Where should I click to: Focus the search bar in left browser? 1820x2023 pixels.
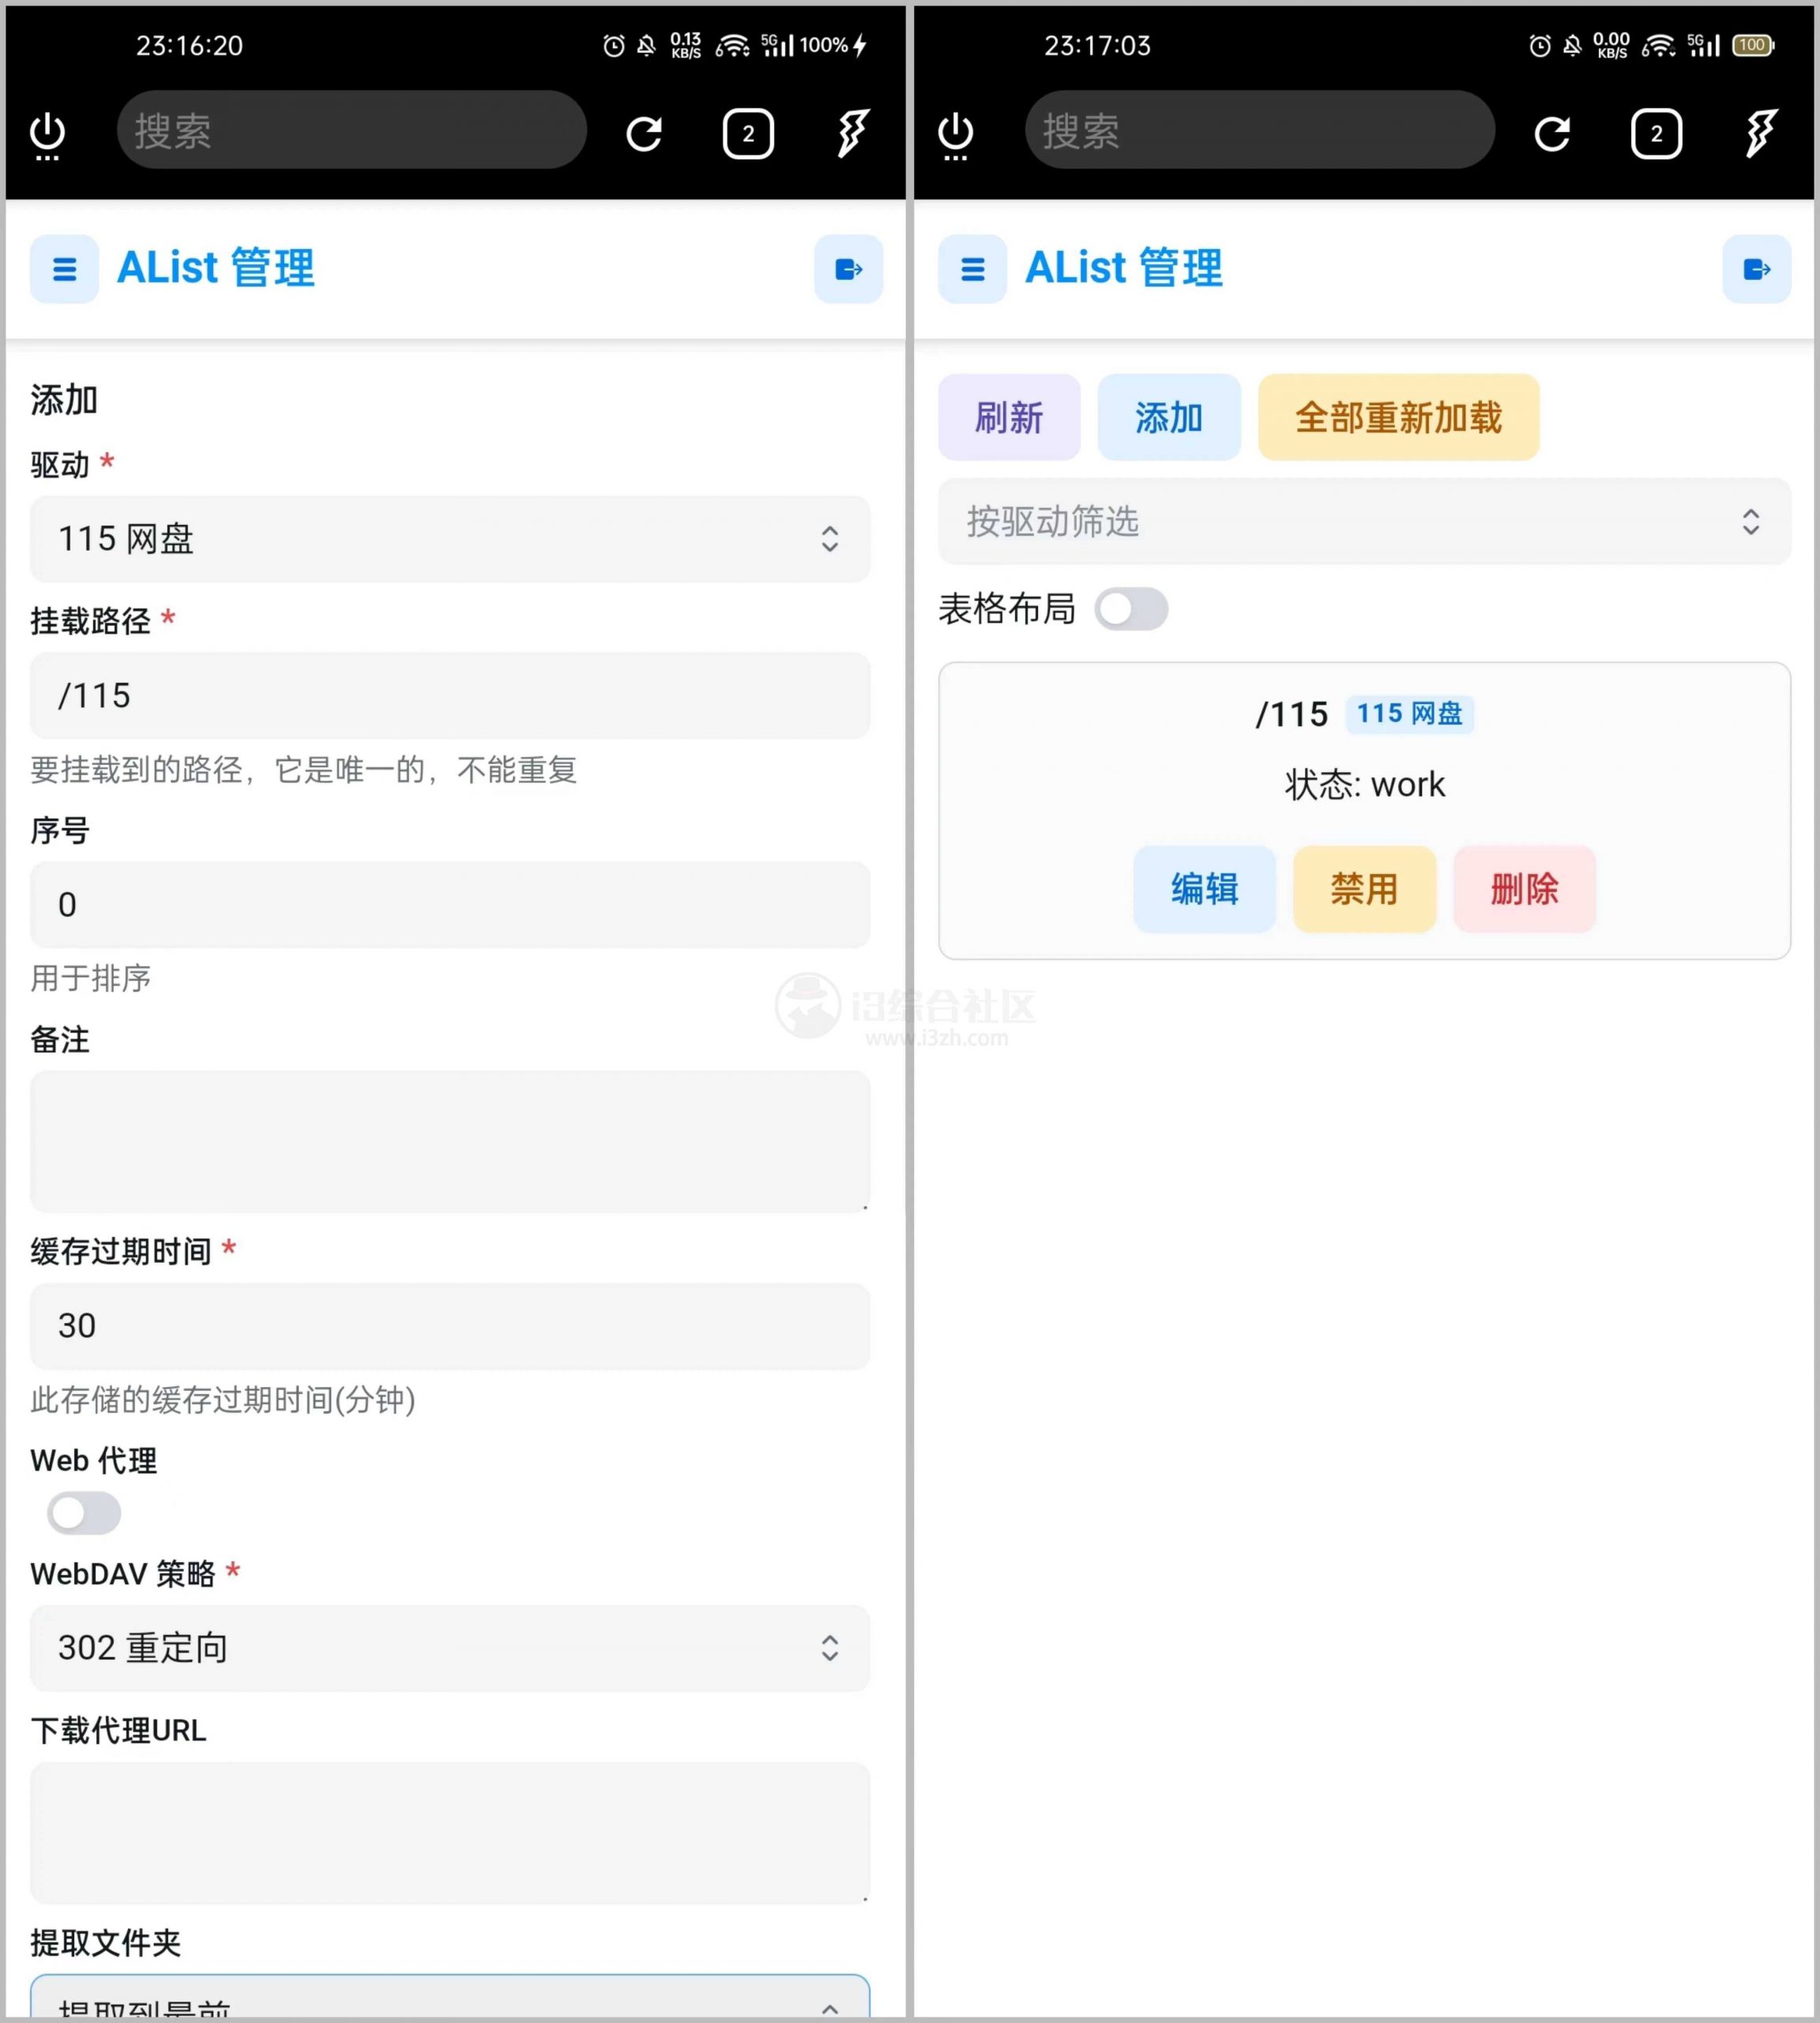point(351,131)
